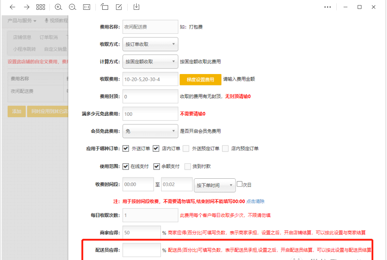Click the 梯度设置费用 button
The height and width of the screenshot is (260, 387).
tap(200, 80)
